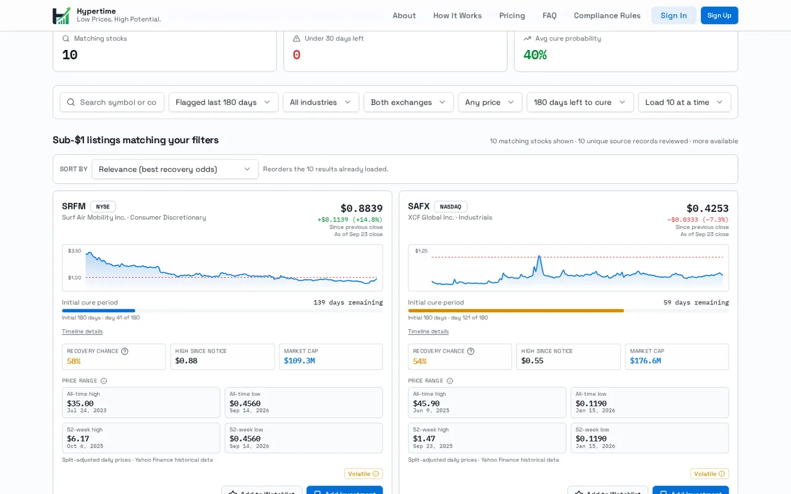
Task: Click the Volatile badge info icon on SRFM card
Action: [x=376, y=474]
